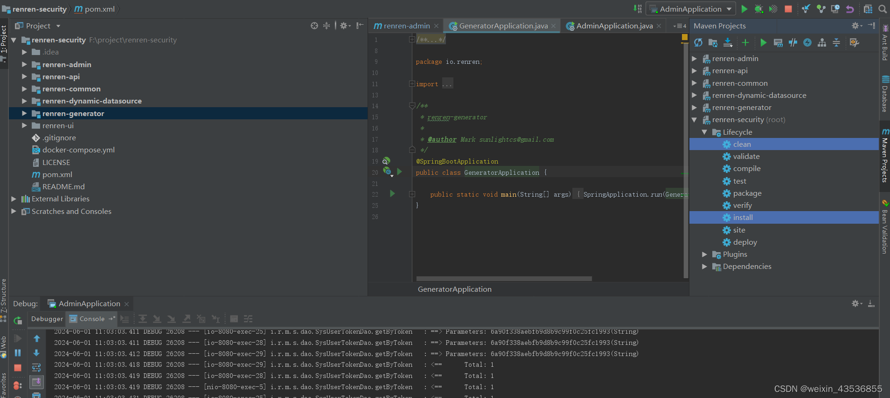890x398 pixels.
Task: Open Run configuration dropdown AdminApplication
Action: coord(691,9)
